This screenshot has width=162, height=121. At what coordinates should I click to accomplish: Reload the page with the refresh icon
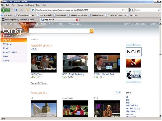click(16, 10)
